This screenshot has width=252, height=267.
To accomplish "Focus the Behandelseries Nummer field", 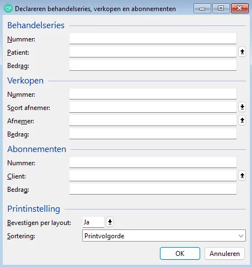I will tap(153, 39).
